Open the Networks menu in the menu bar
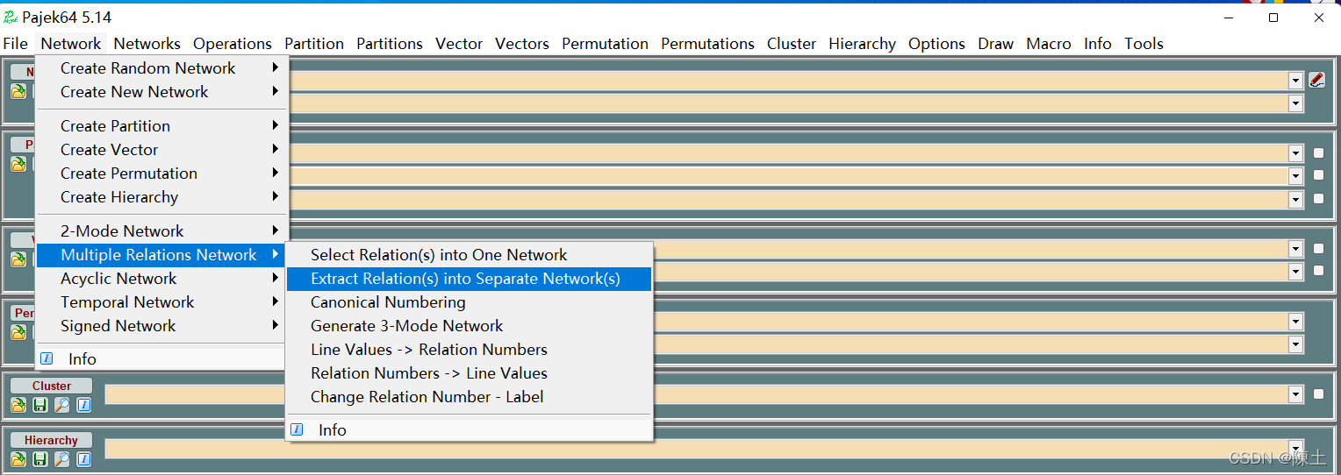This screenshot has height=475, width=1341. [147, 44]
